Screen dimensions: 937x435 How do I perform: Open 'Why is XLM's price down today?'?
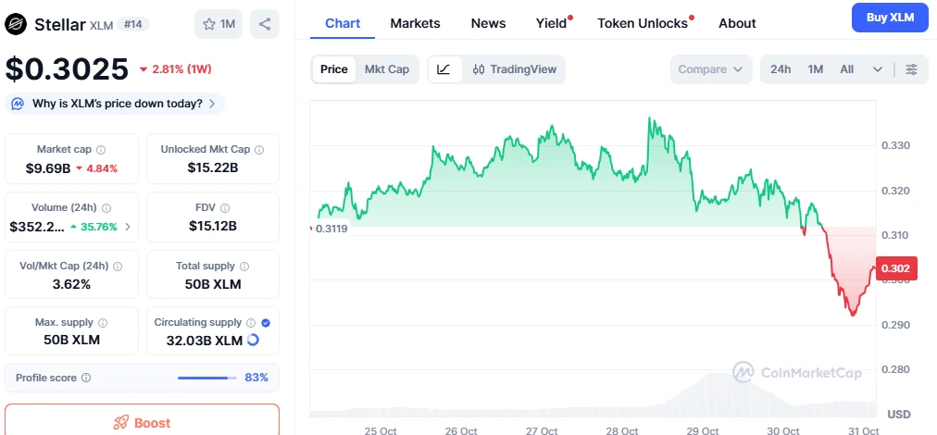coord(116,104)
